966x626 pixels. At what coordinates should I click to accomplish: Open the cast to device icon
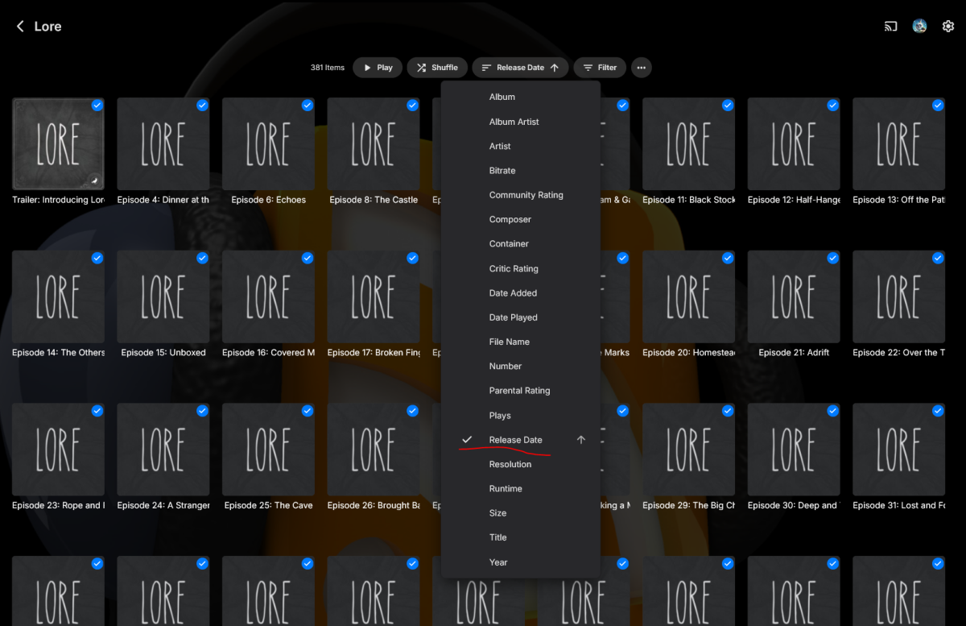[890, 27]
